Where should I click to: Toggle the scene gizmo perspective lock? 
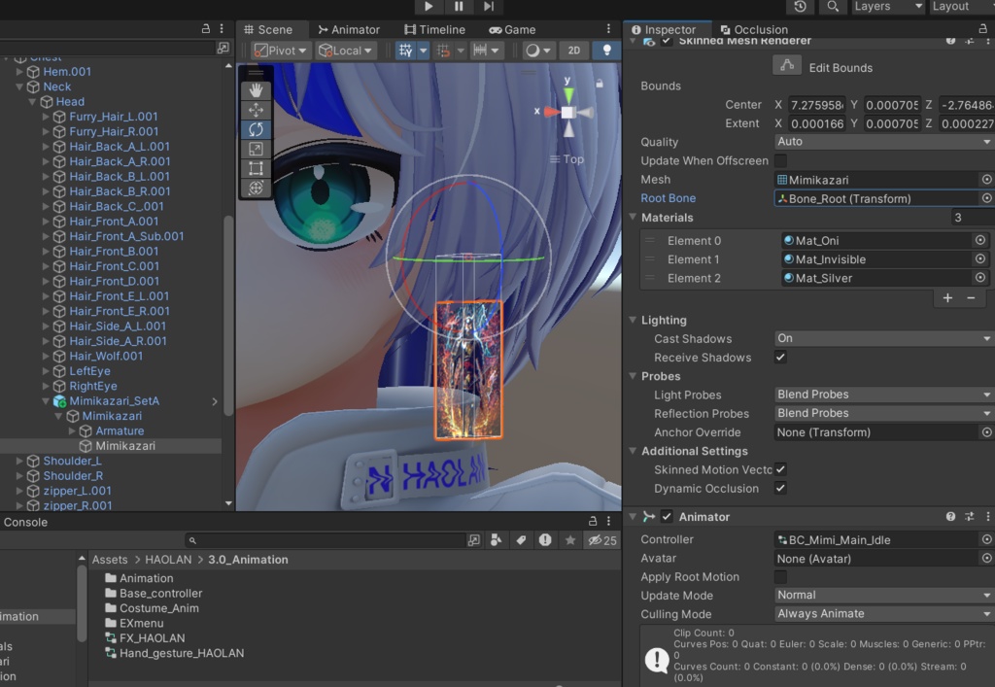[x=599, y=84]
